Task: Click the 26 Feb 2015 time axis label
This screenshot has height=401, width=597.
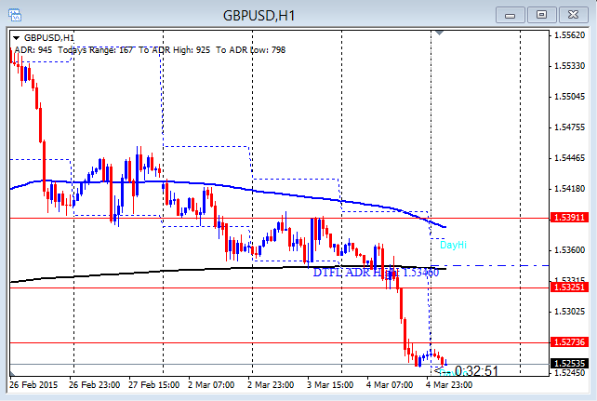Action: point(33,385)
